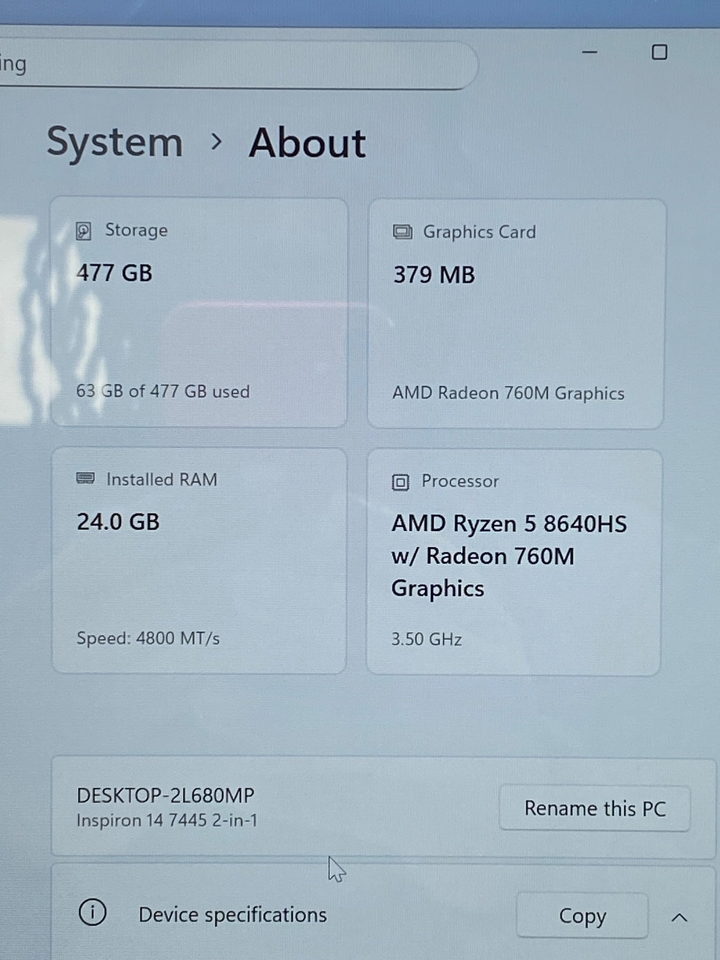720x960 pixels.
Task: Click the Installed RAM memory icon
Action: tap(85, 479)
